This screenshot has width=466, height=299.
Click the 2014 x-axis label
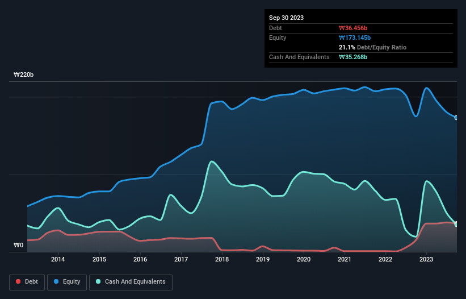(x=58, y=259)
